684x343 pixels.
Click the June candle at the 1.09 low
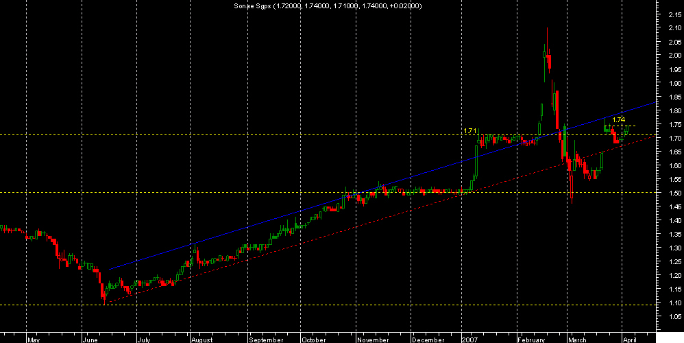104,296
